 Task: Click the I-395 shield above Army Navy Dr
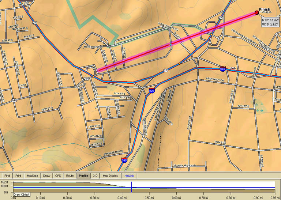pos(222,69)
